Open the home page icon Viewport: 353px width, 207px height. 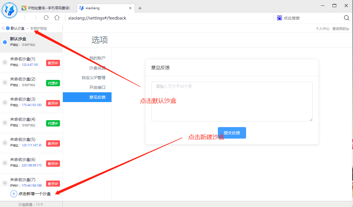click(x=57, y=18)
